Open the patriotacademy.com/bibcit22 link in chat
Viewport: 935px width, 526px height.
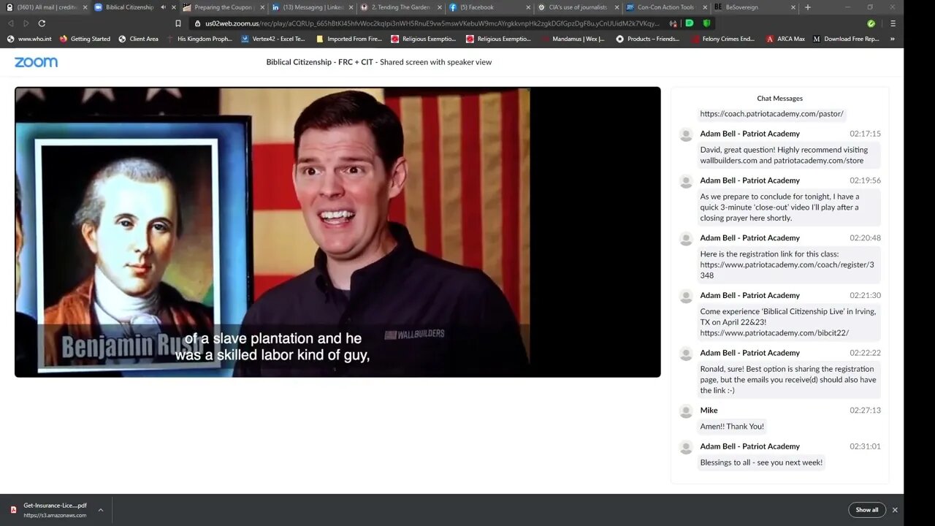click(x=774, y=332)
